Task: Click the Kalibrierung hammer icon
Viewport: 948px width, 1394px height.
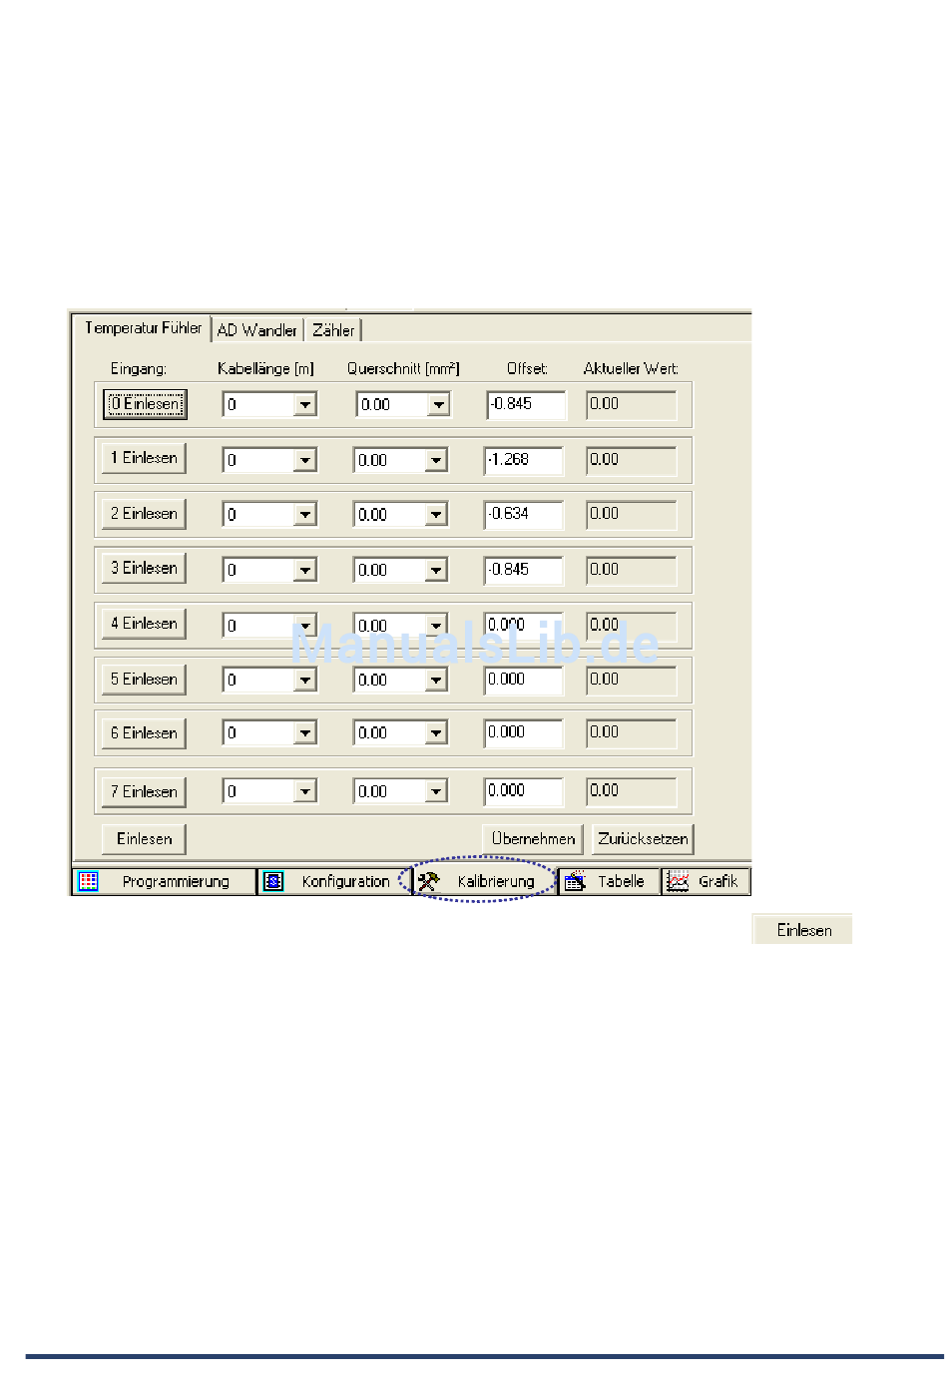Action: [428, 881]
